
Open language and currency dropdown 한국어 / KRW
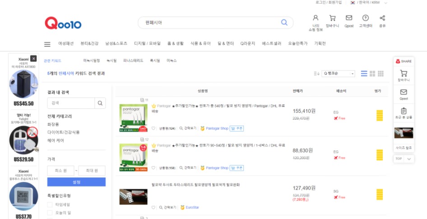pos(369,2)
